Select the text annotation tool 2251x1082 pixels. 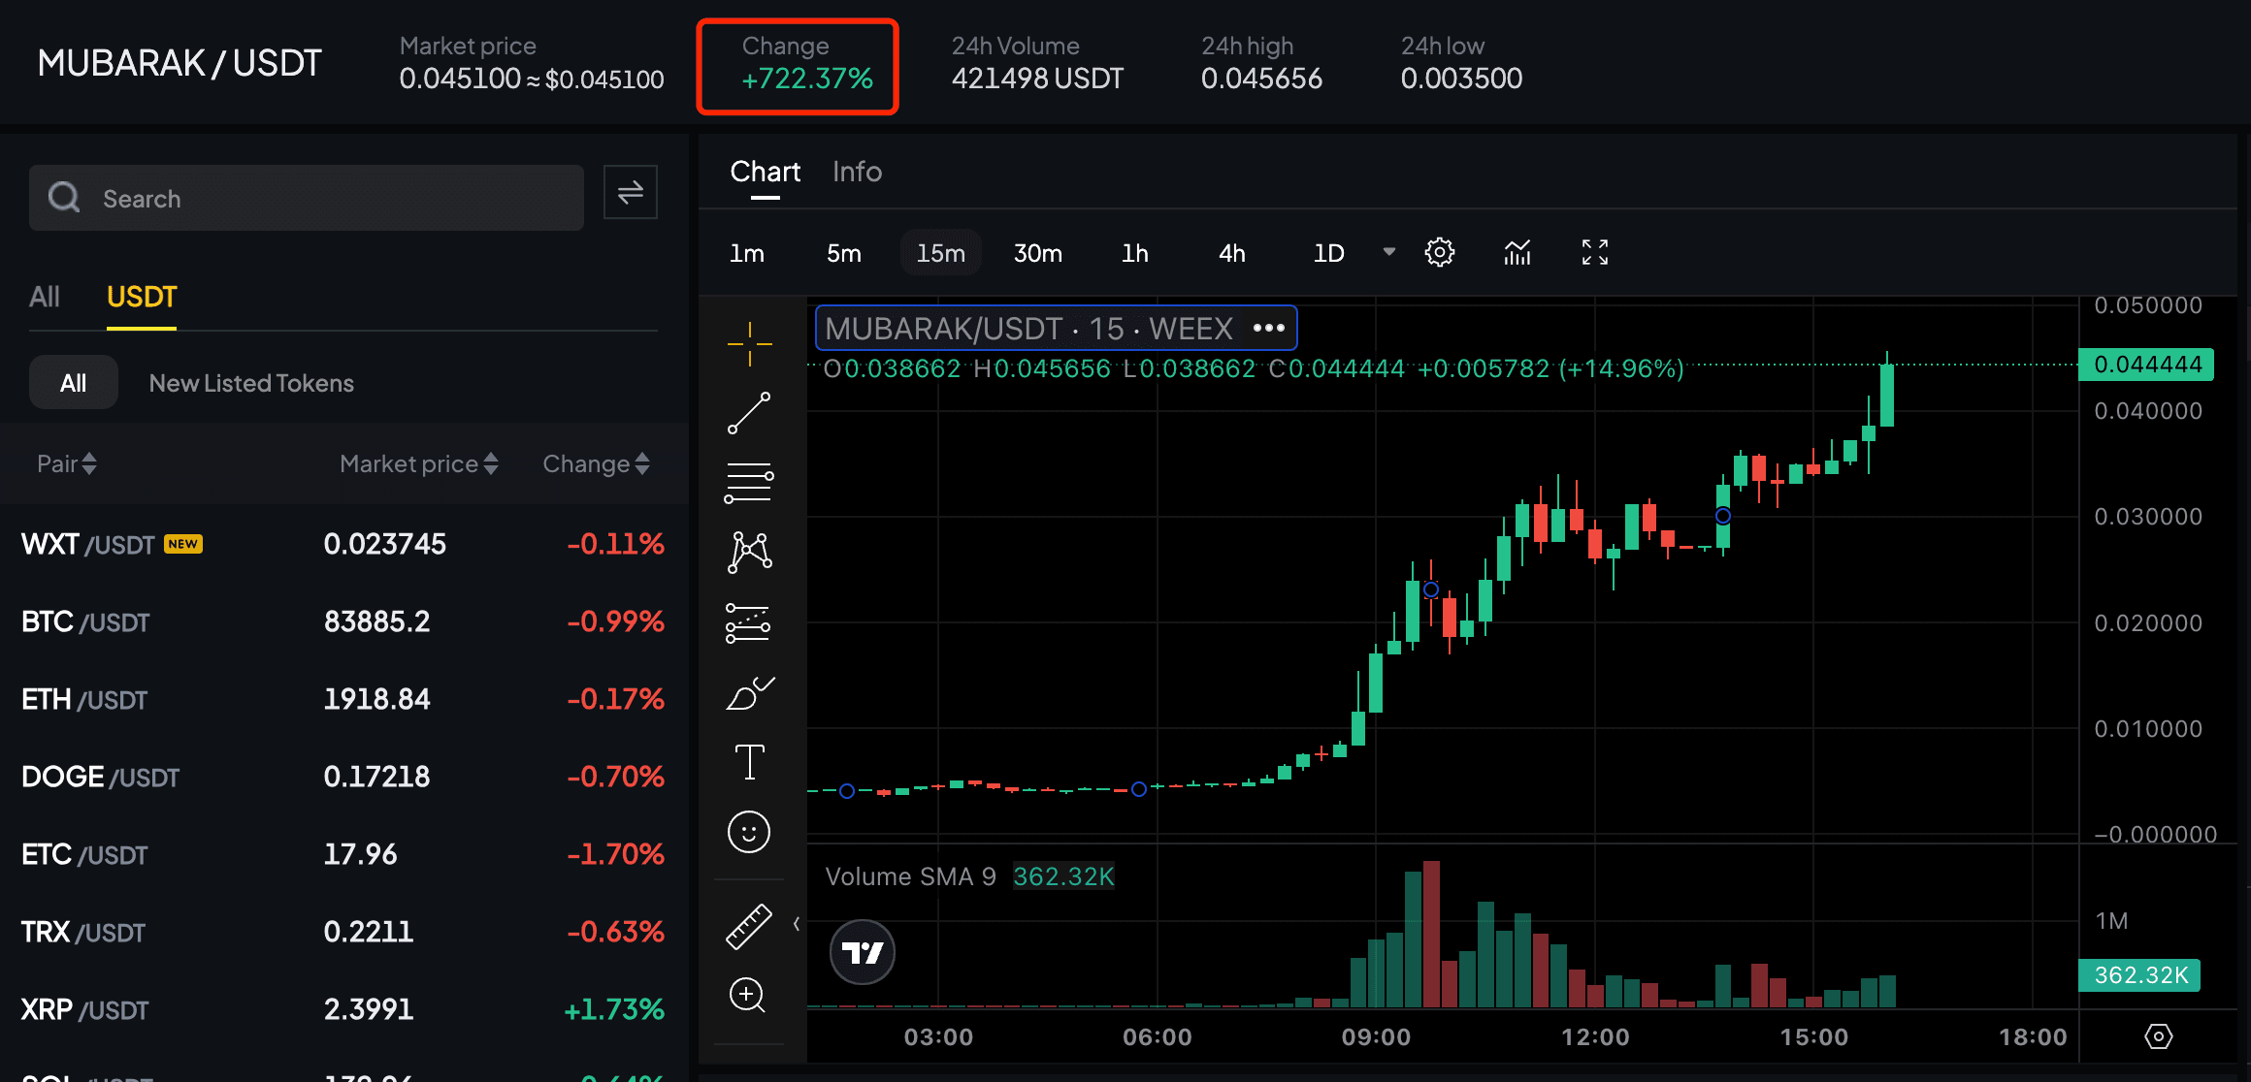click(x=748, y=762)
